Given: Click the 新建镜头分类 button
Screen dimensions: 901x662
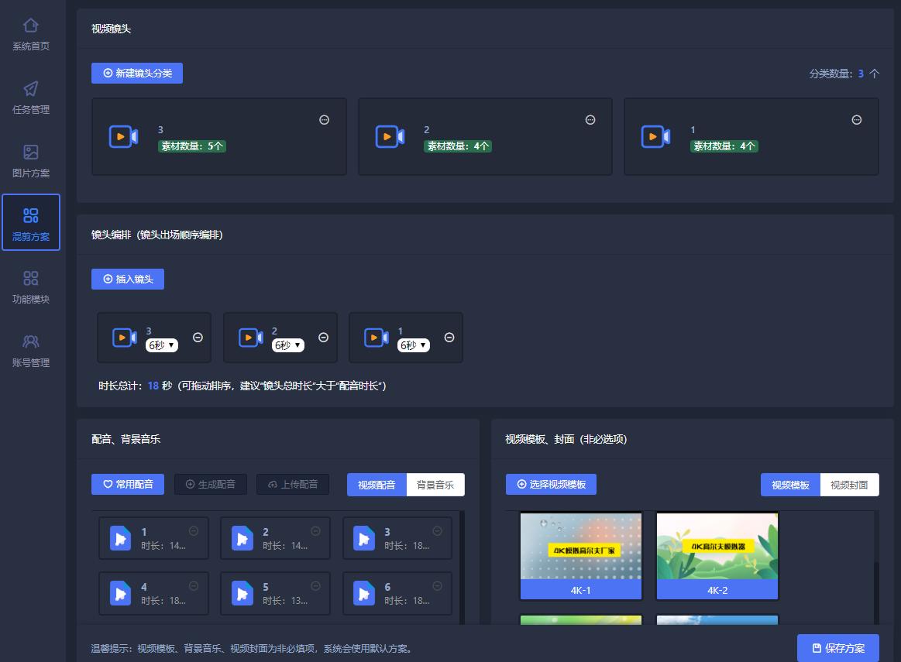Looking at the screenshot, I should (x=136, y=73).
